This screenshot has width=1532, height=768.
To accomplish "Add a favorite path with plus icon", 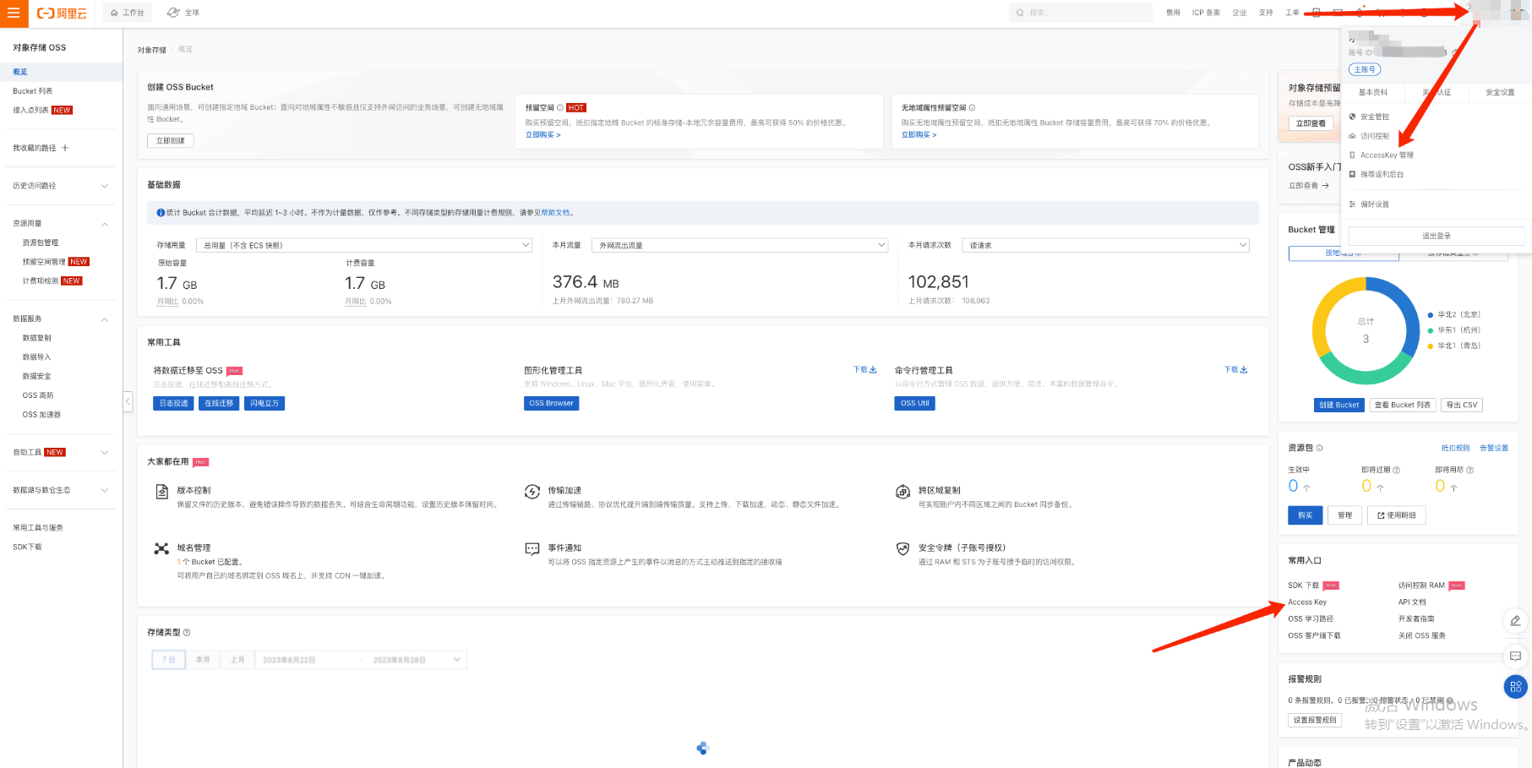I will 65,148.
